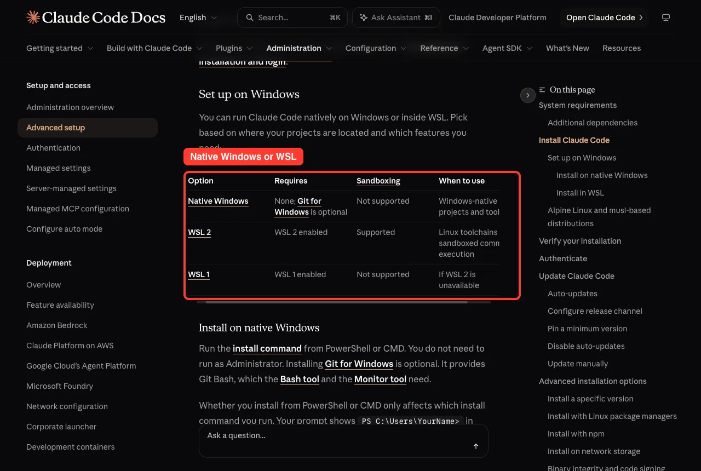Jump to Install in WSL section
701x471 pixels.
(580, 193)
